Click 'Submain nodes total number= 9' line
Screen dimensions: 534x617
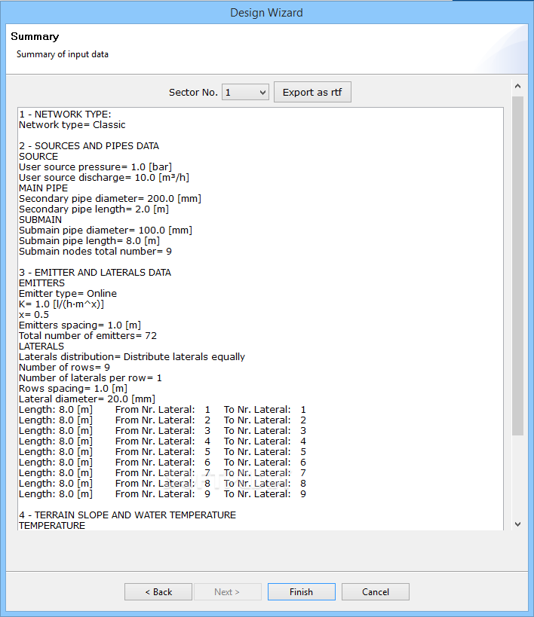pyautogui.click(x=95, y=252)
